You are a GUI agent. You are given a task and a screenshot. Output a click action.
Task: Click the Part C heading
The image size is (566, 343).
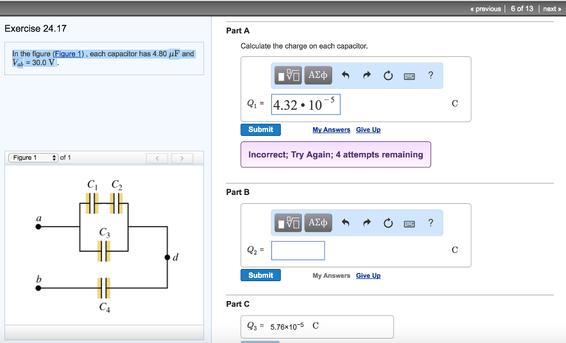tap(238, 304)
